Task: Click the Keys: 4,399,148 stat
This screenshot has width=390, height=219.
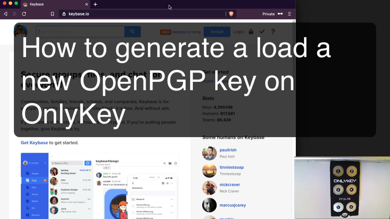Action: (x=217, y=107)
